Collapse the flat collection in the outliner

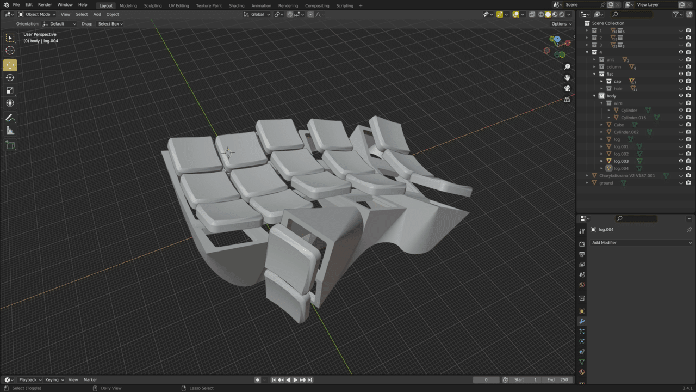coord(594,74)
